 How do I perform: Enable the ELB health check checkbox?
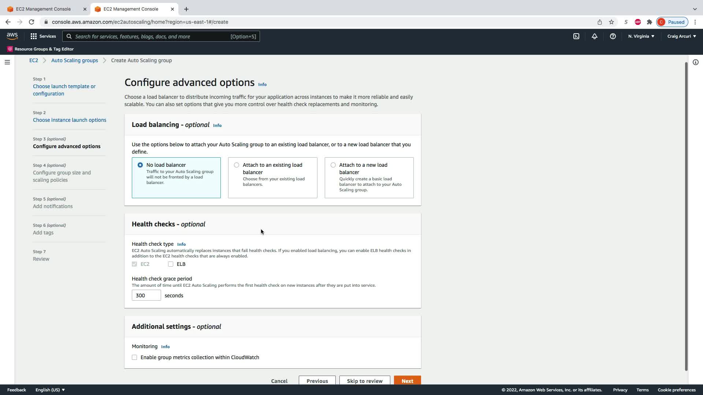(171, 264)
